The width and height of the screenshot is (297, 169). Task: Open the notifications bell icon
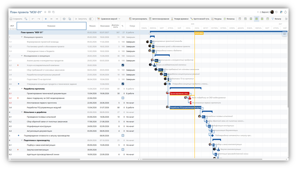[285, 12]
